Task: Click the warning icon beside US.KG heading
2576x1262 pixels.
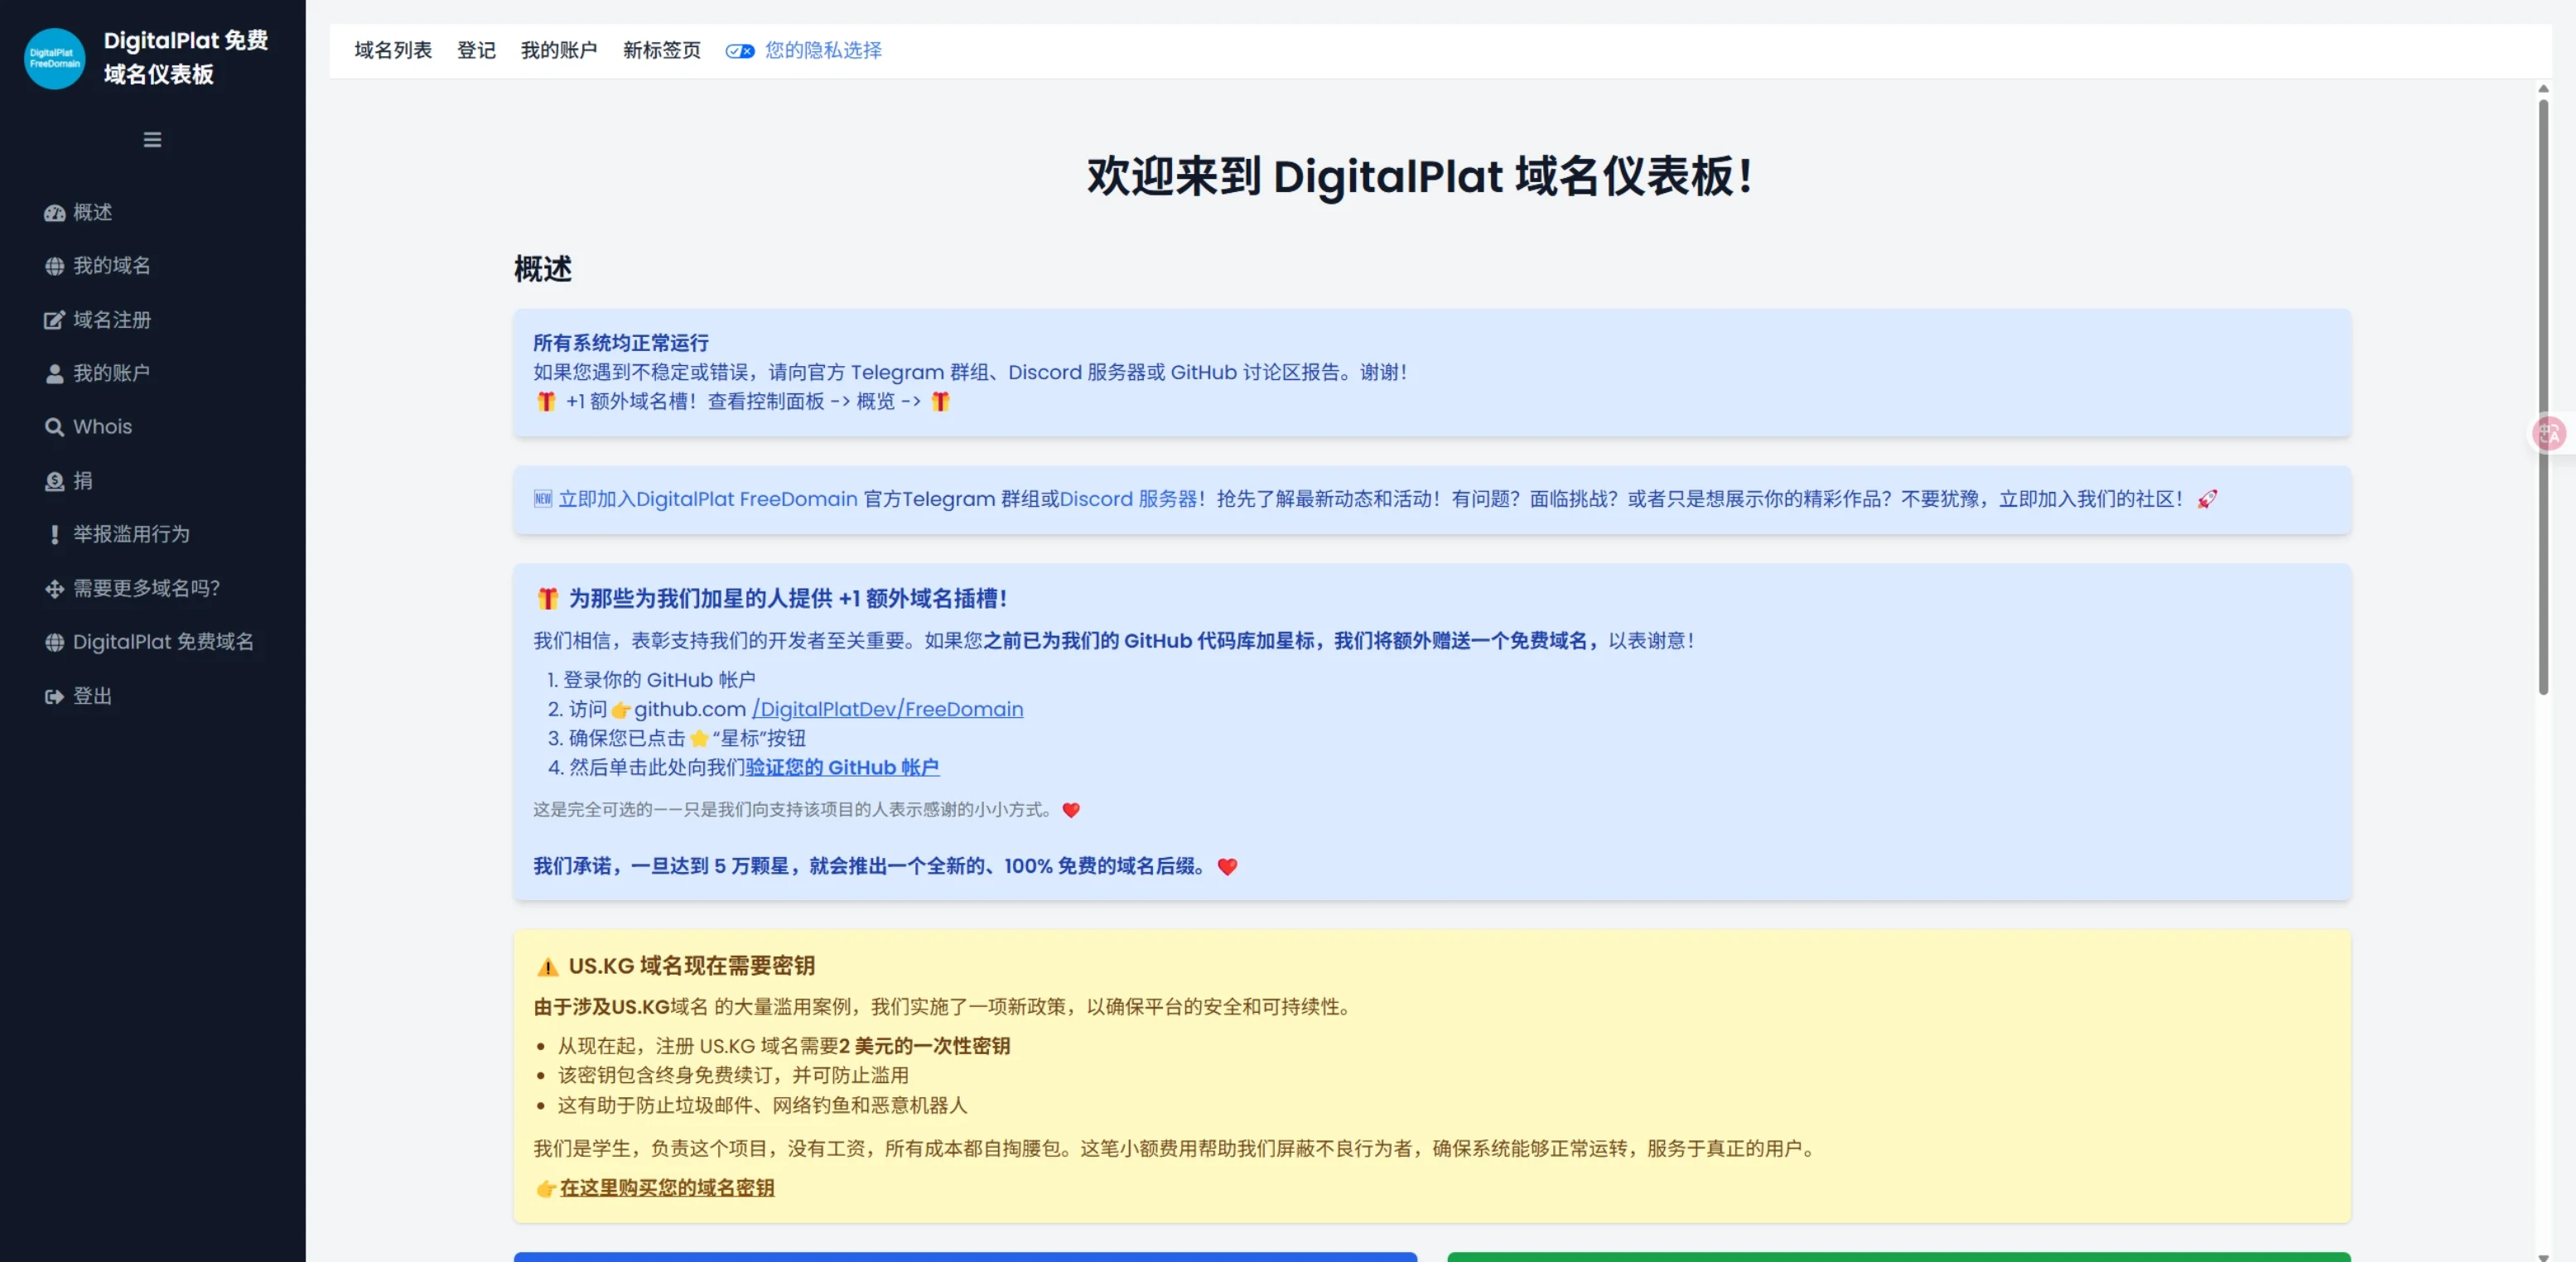Action: pyautogui.click(x=547, y=967)
